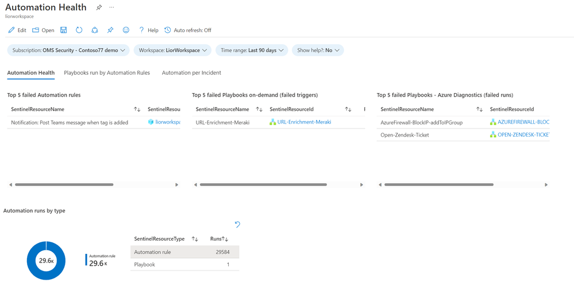Select the Notification: Post Teams message row
Viewport: 574px width, 290px height.
coord(94,122)
